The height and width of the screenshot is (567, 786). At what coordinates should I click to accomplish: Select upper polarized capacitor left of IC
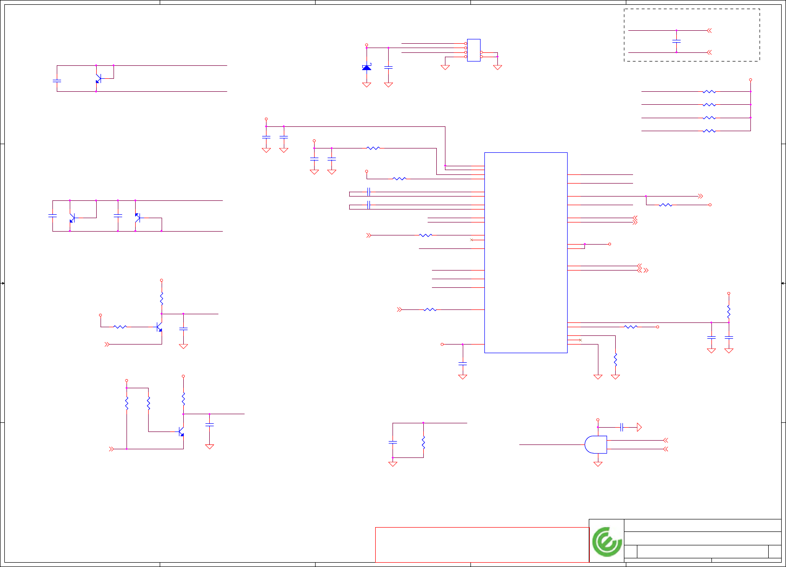[x=368, y=192]
